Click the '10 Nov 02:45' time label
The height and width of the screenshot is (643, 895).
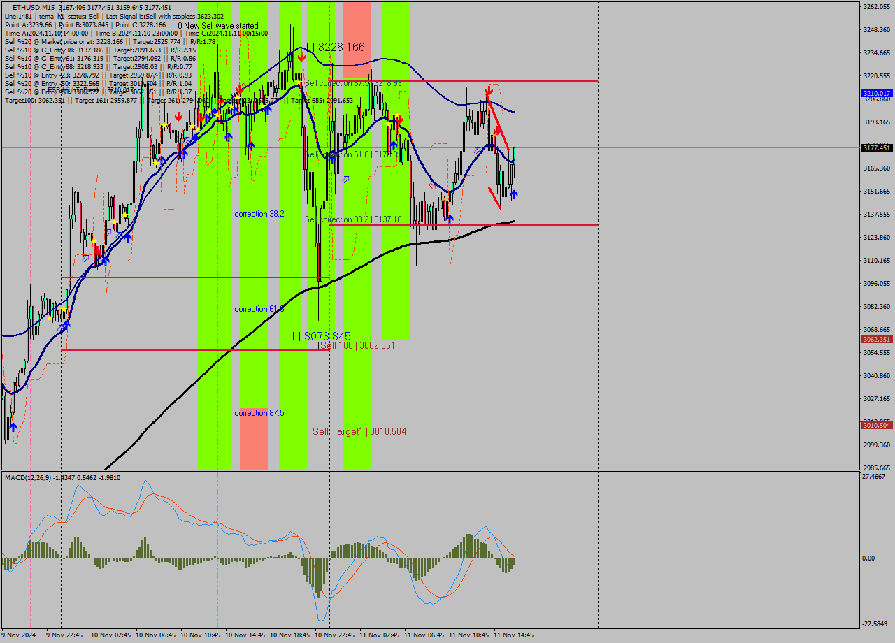tap(109, 635)
